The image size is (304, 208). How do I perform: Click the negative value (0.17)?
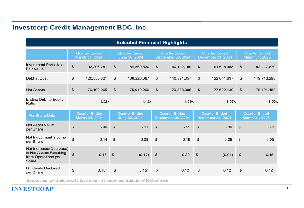(x=144, y=155)
